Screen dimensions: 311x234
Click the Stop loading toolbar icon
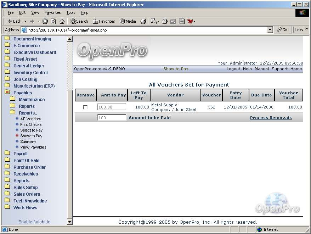pyautogui.click(x=45, y=21)
